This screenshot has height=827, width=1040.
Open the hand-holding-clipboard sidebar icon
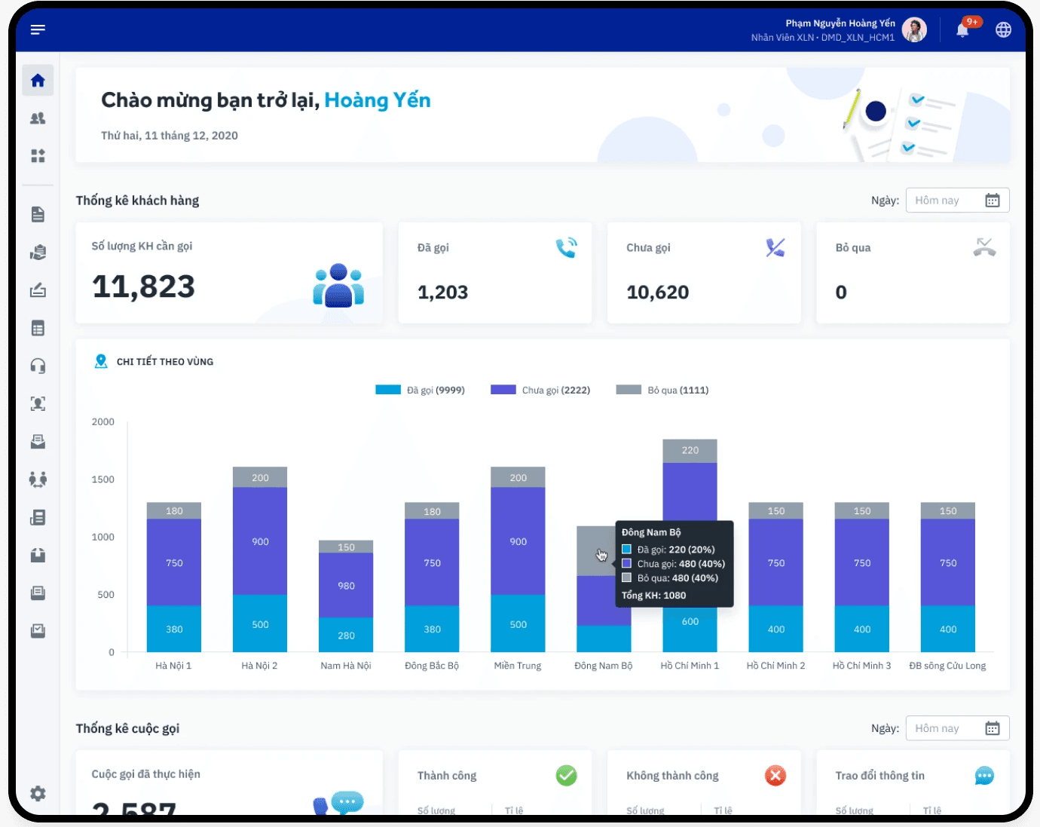point(38,253)
